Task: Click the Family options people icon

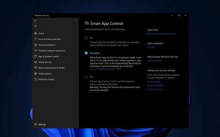Action: coord(36,73)
